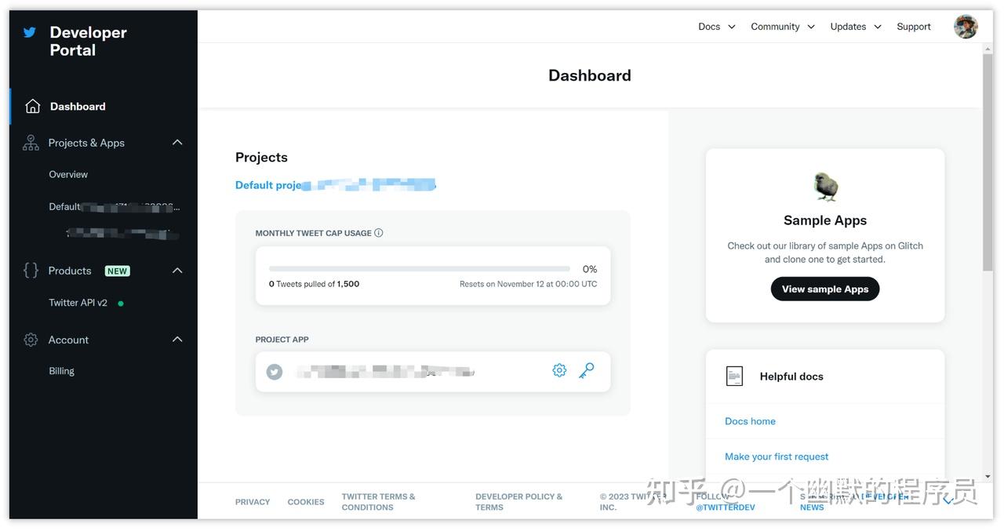Click the Twitter bird logo in the sidebar

tap(29, 32)
